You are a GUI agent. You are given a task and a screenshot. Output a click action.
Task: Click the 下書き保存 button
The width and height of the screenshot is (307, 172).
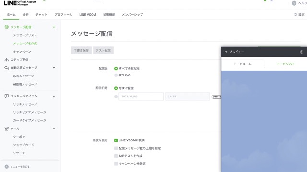[x=81, y=50]
